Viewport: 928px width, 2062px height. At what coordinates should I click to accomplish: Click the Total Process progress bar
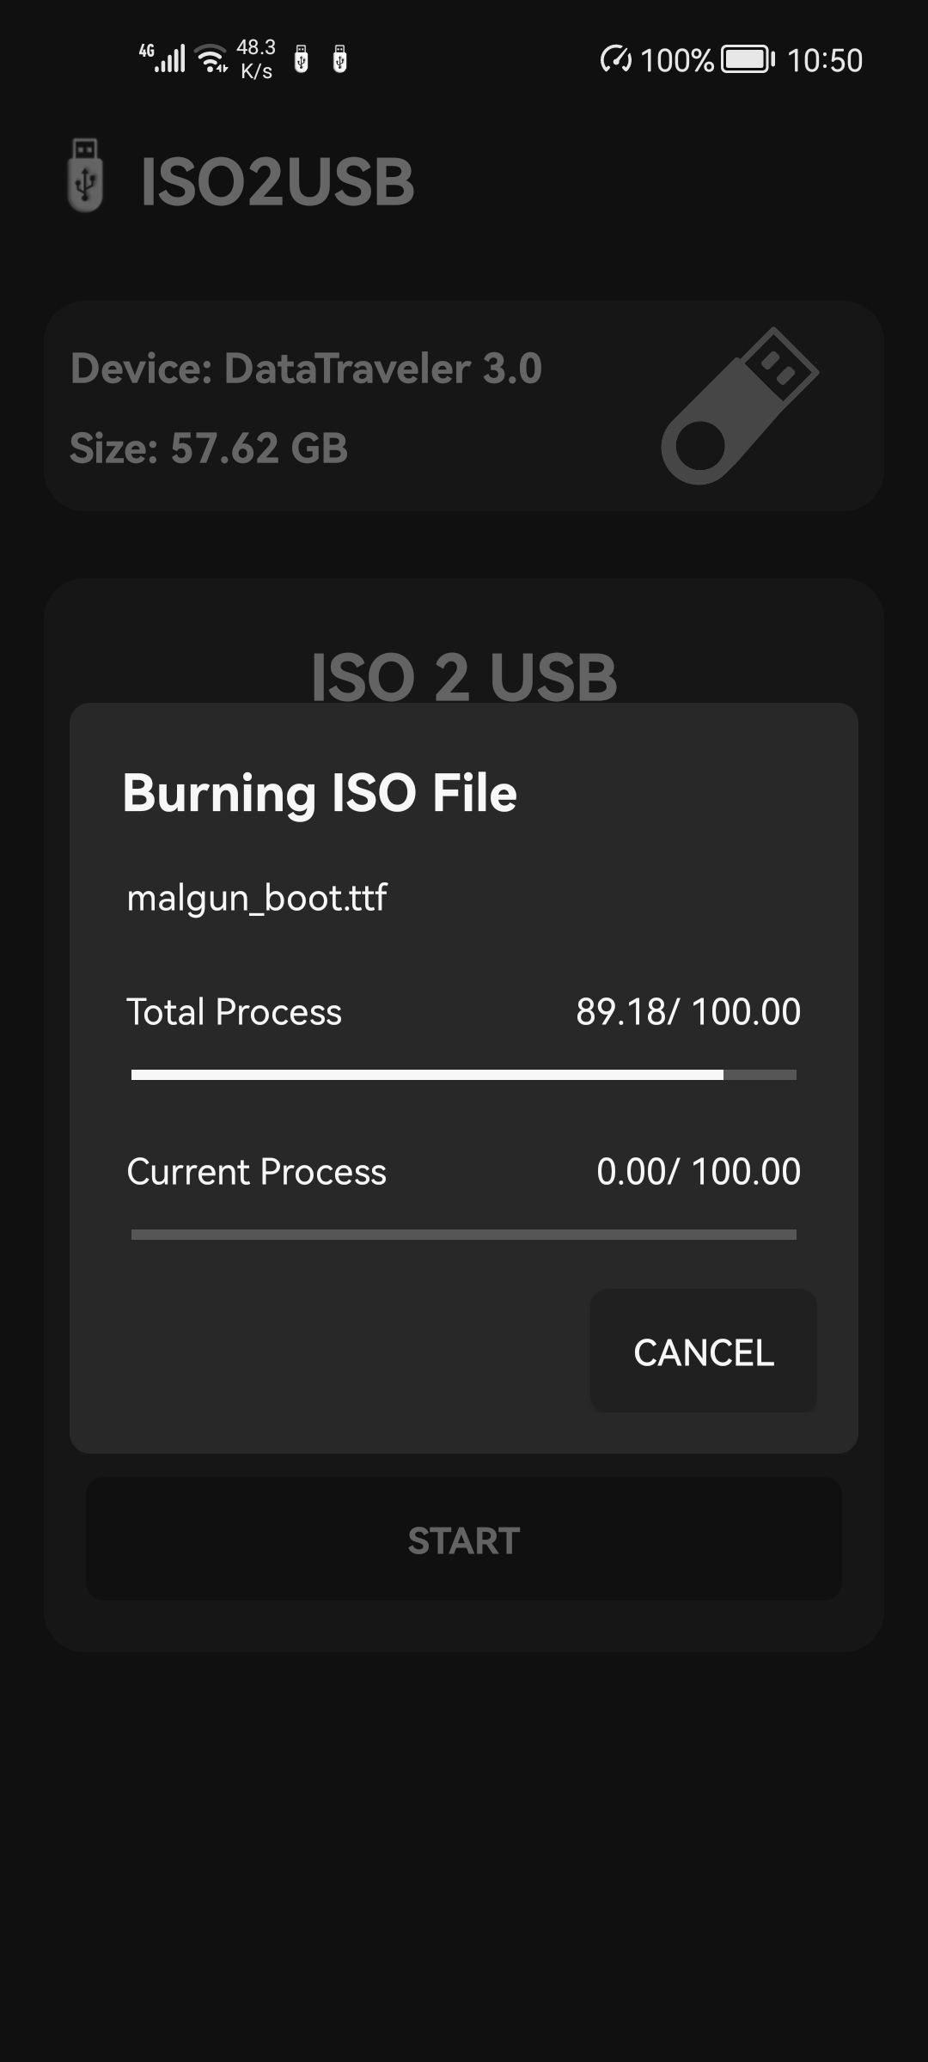tap(464, 1075)
